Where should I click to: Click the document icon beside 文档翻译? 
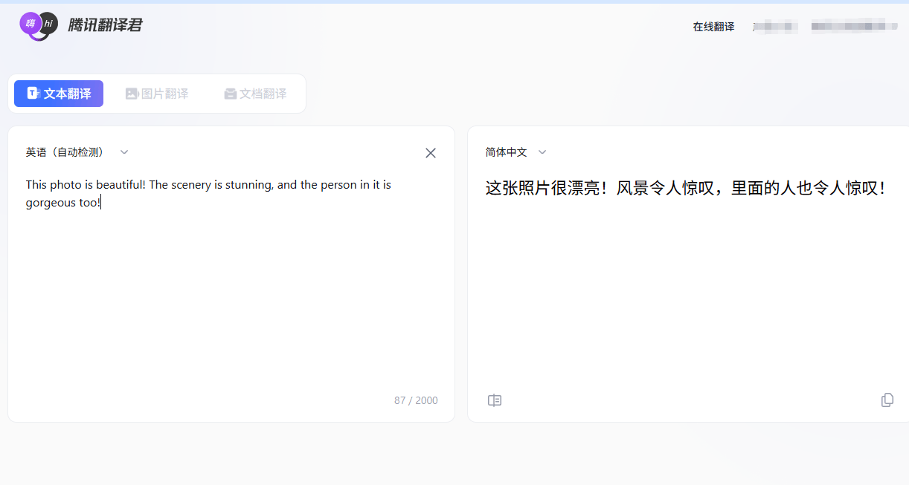tap(230, 93)
